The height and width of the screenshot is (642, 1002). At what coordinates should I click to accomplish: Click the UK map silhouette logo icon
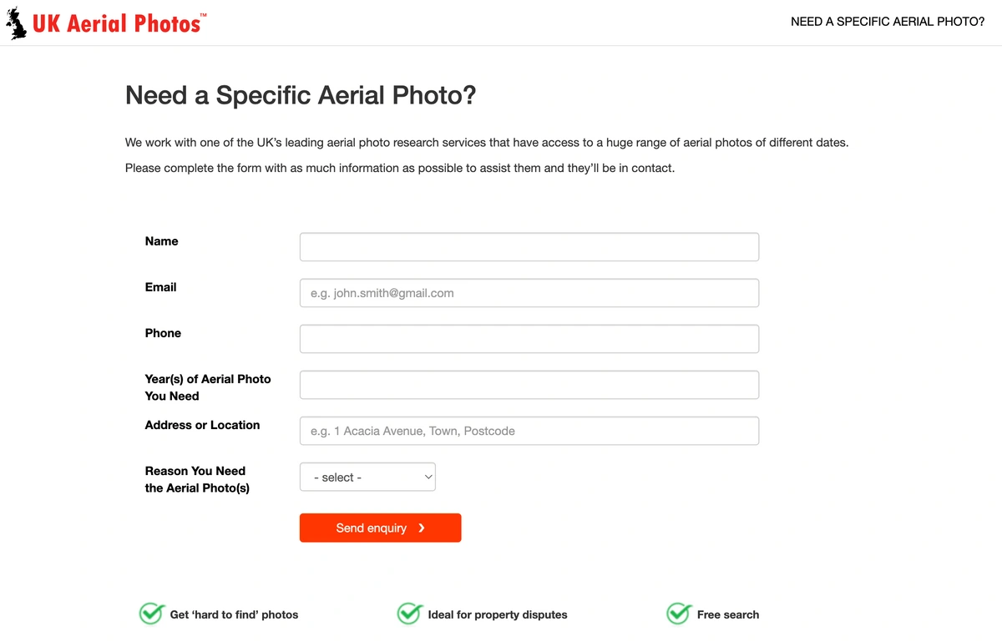click(17, 23)
